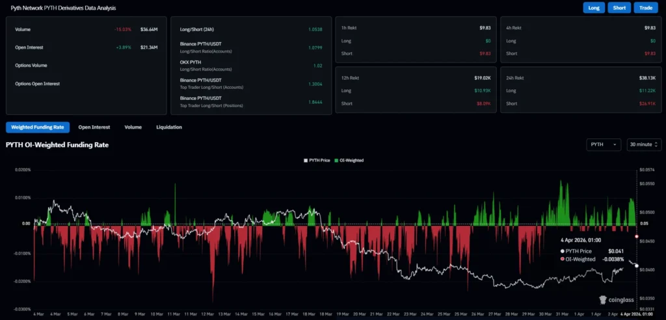Click the red OI-Weighted marker on the crosshair
This screenshot has width=666, height=320.
[637, 236]
